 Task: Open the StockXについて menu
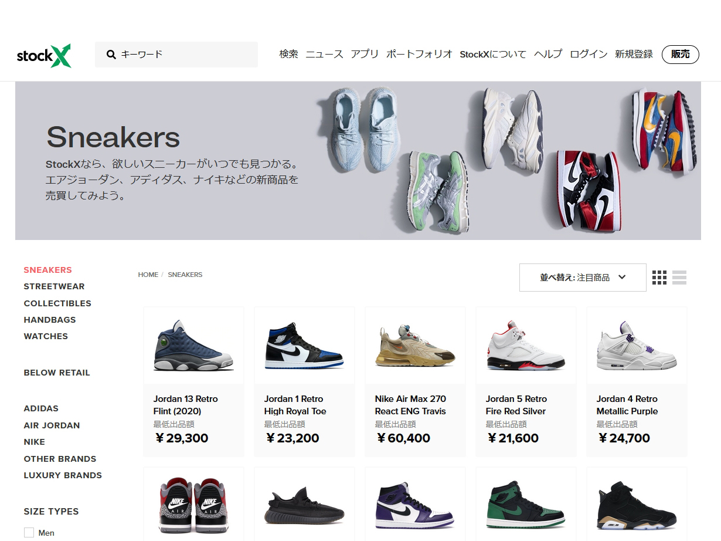click(x=493, y=54)
